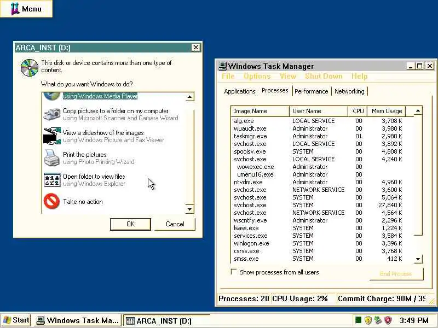This screenshot has height=328, width=438.
Task: Click the CD disc icon in ARCA_INST dialog
Action: pyautogui.click(x=30, y=67)
